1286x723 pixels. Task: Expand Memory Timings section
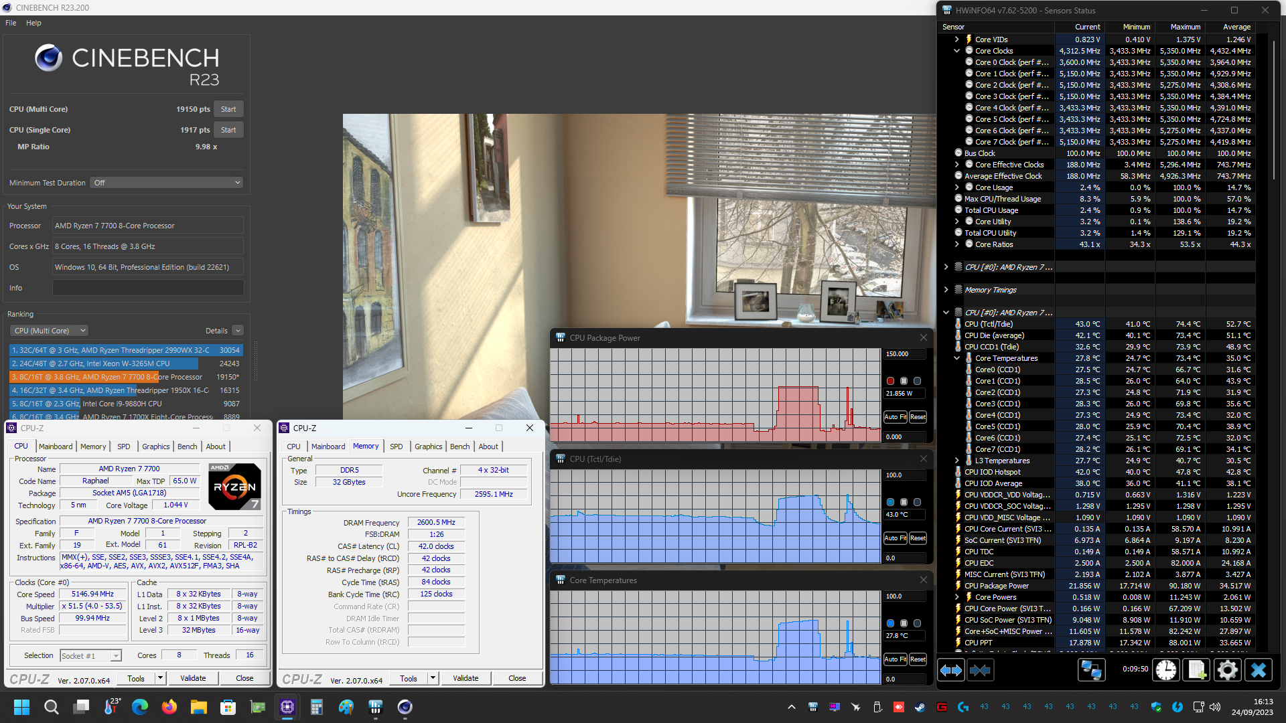tap(946, 290)
